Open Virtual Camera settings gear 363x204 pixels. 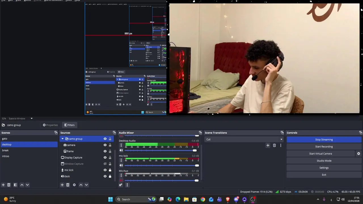pyautogui.click(x=358, y=154)
